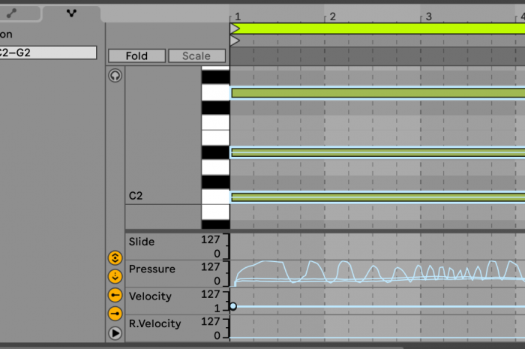
Task: Enable MIDI editor preview headphone icon
Action: click(115, 76)
